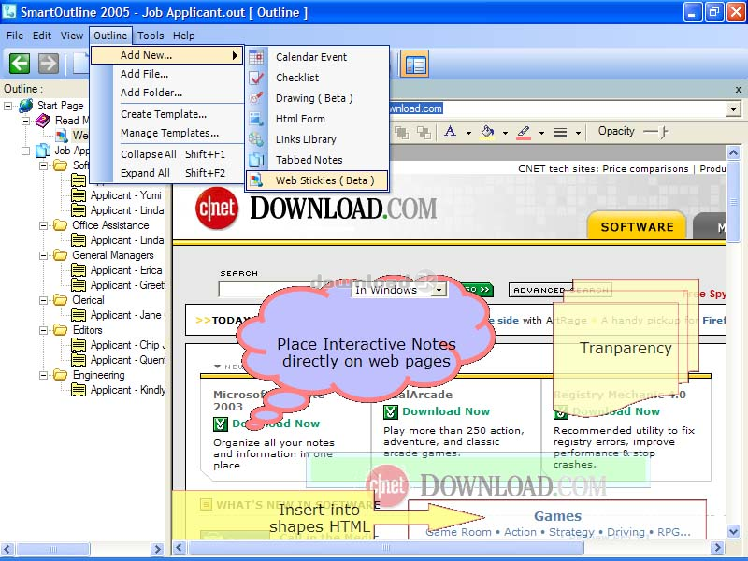The image size is (748, 561).
Task: Click the gray Forward arrow button
Action: tap(49, 63)
